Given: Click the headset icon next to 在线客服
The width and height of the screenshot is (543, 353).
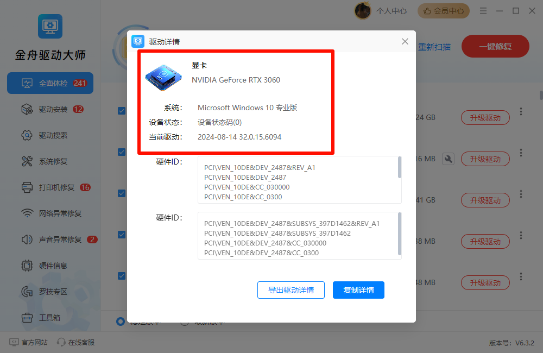Looking at the screenshot, I should (x=61, y=342).
